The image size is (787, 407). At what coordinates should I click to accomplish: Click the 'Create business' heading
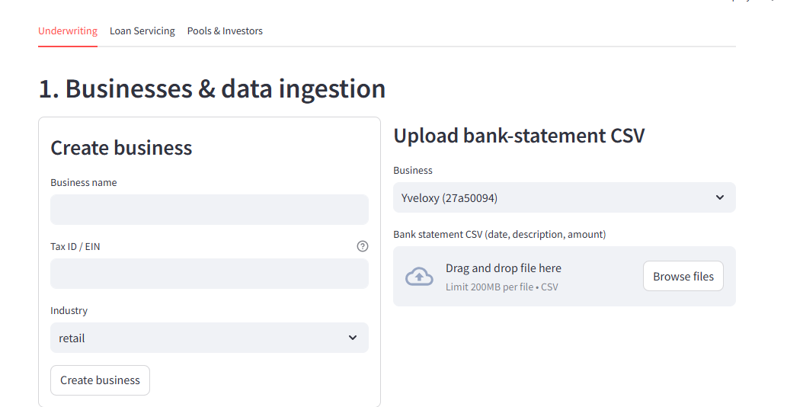(x=121, y=148)
